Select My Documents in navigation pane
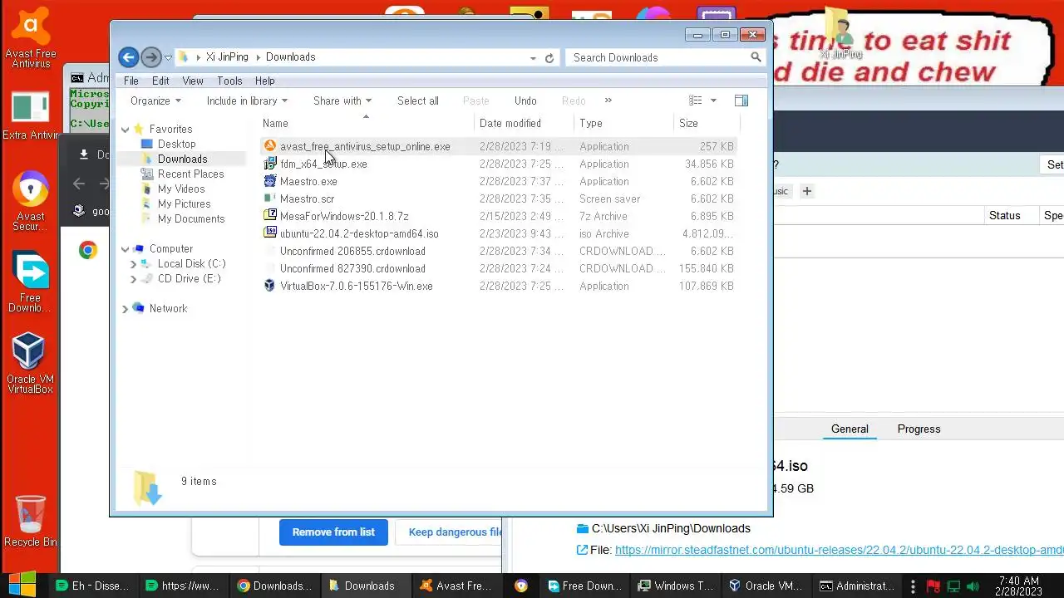 point(190,218)
